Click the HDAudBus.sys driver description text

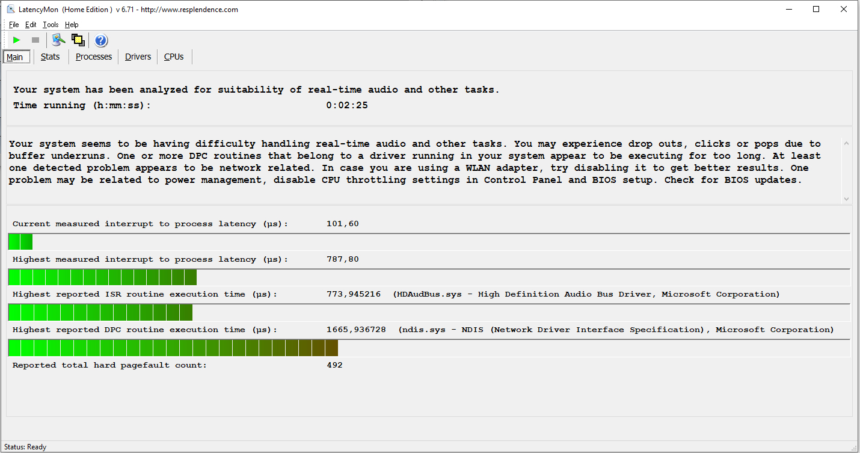586,294
